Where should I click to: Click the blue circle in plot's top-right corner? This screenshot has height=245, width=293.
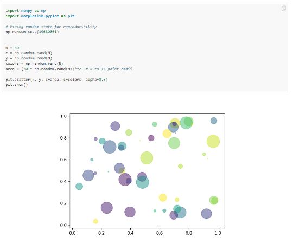coord(214,121)
